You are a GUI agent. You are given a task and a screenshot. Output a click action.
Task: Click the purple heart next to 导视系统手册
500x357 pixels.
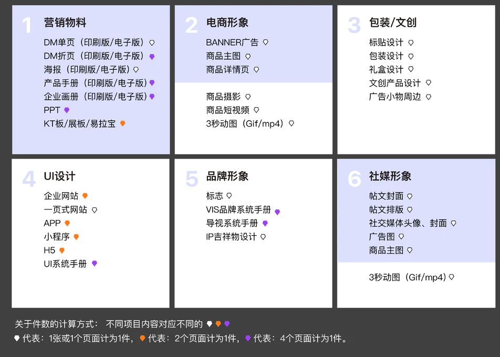(266, 223)
